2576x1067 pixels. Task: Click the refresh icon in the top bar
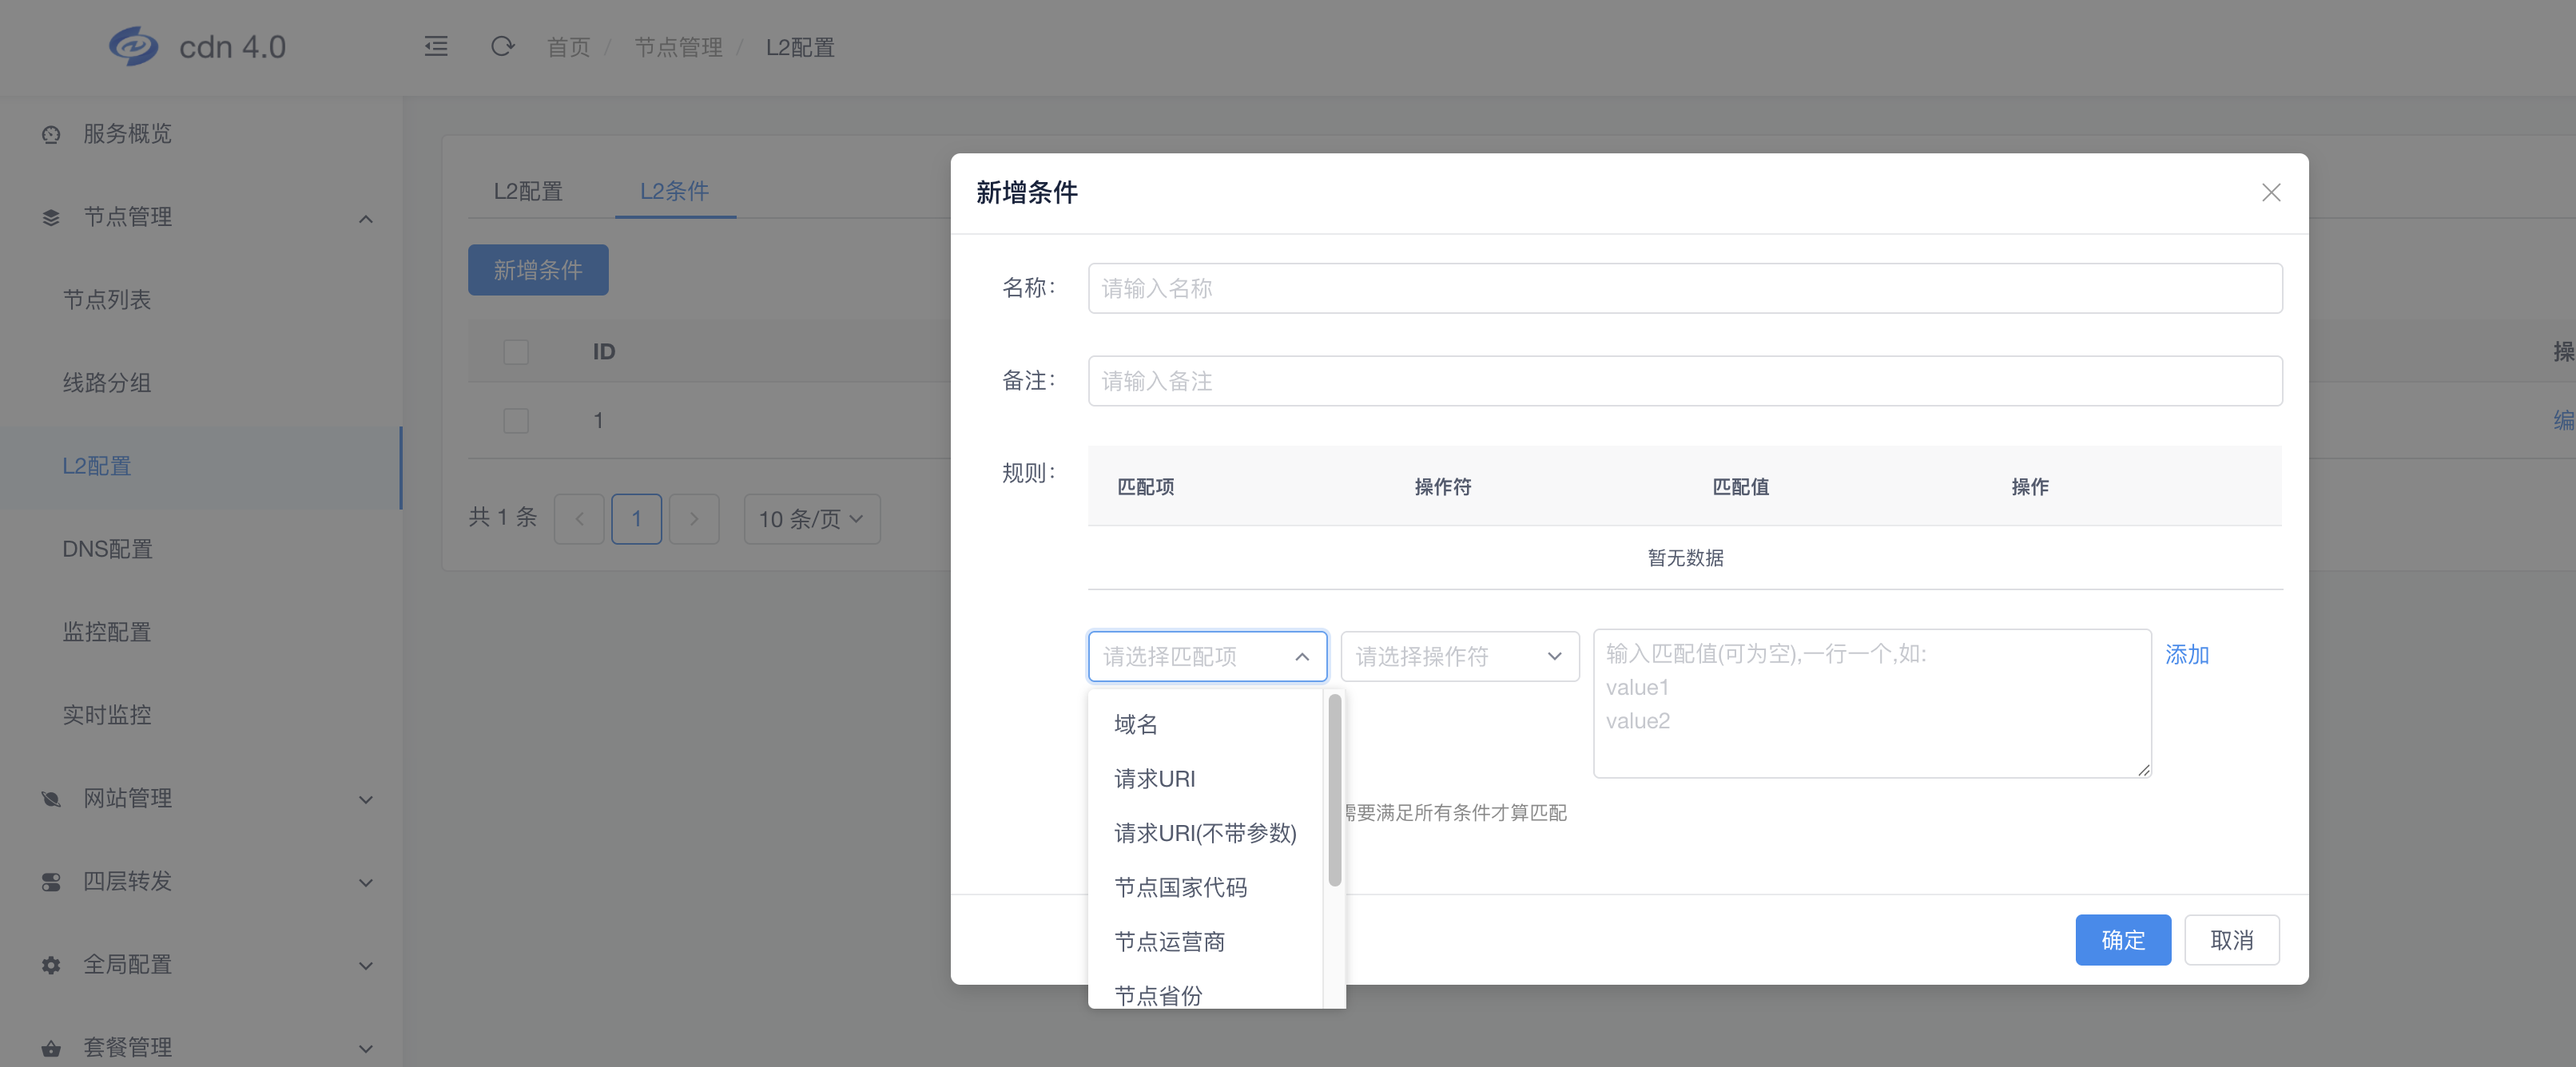coord(502,46)
